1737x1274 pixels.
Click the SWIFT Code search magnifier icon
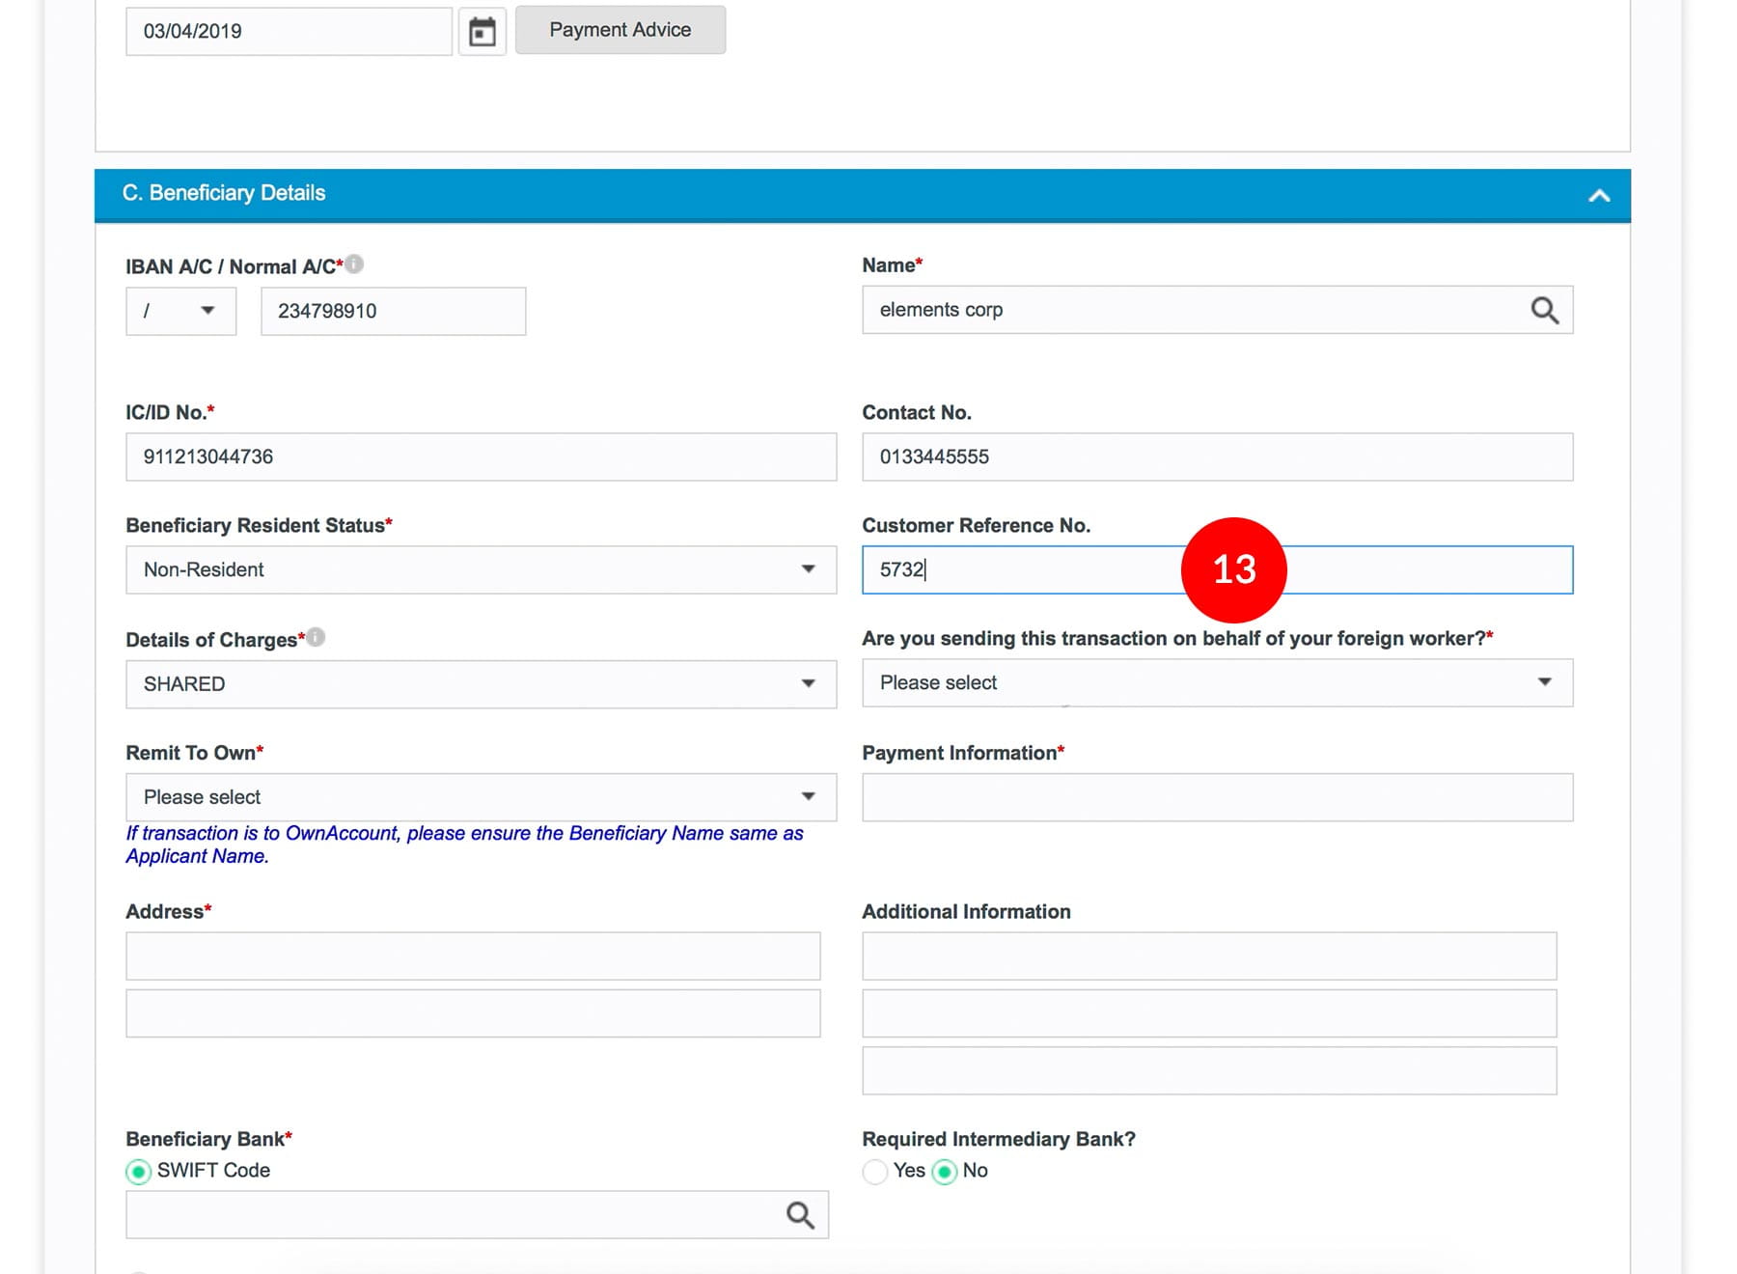click(800, 1214)
